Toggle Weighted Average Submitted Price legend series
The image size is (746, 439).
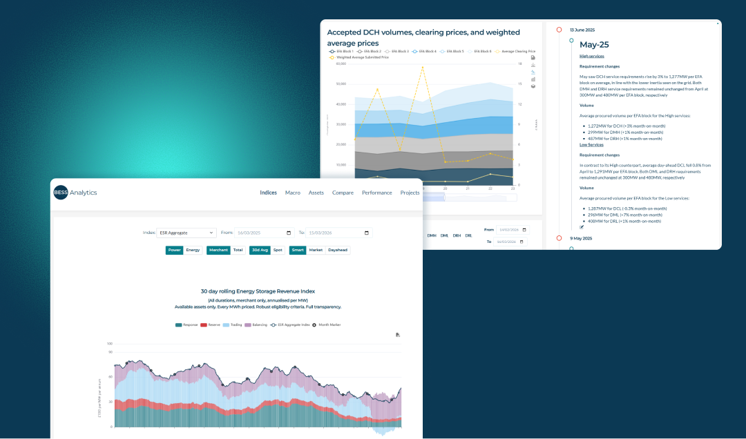358,57
